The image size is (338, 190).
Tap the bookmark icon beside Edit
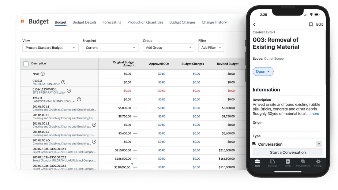tap(311, 24)
